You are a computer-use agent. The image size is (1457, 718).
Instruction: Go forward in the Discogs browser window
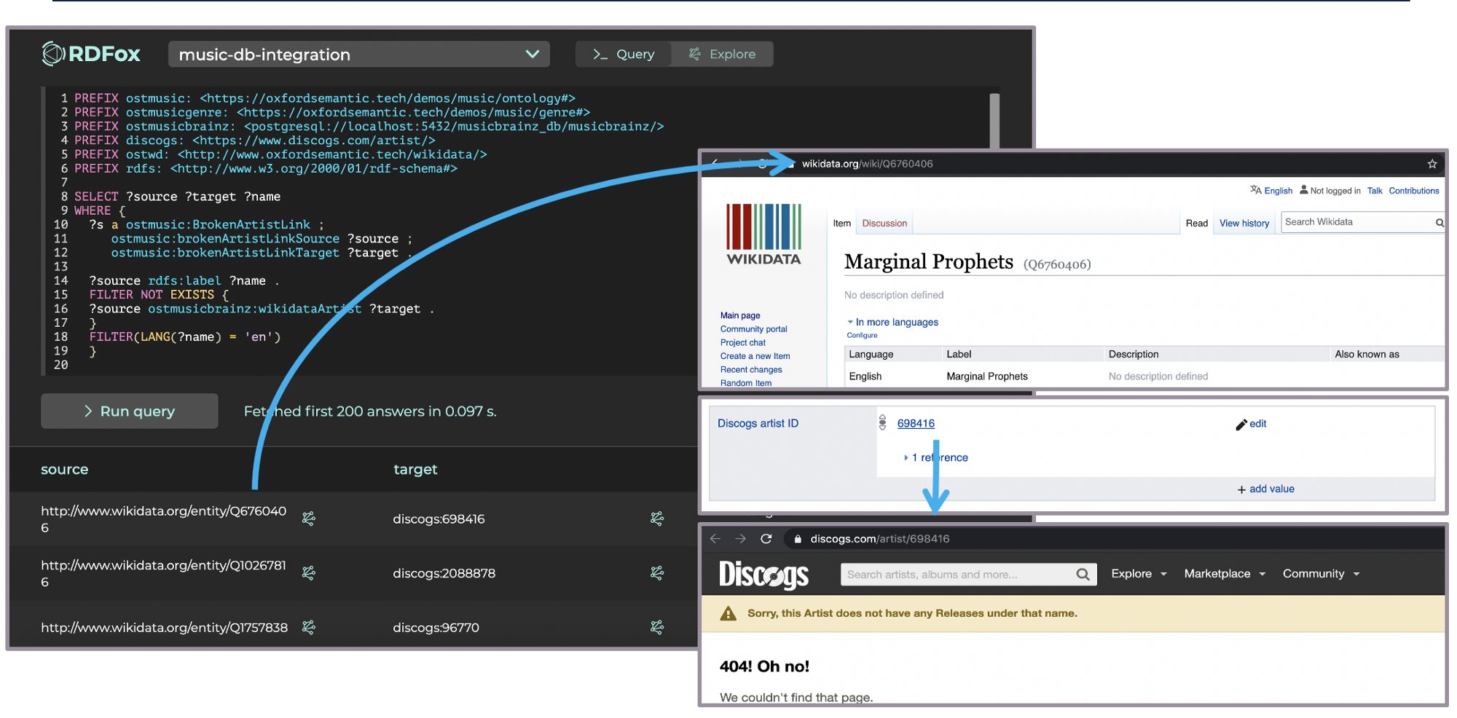tap(741, 539)
